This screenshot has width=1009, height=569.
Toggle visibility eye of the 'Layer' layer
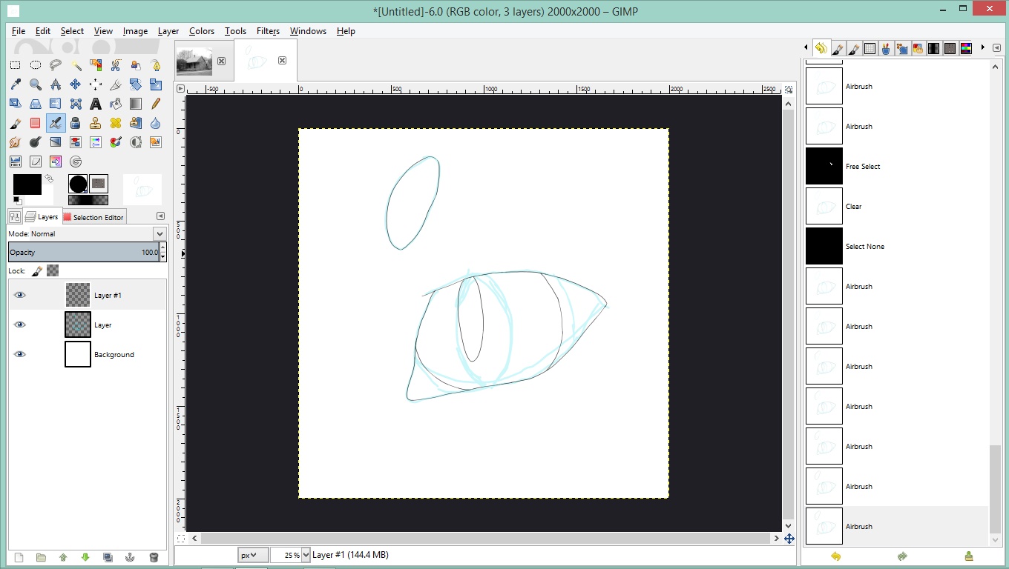coord(20,325)
